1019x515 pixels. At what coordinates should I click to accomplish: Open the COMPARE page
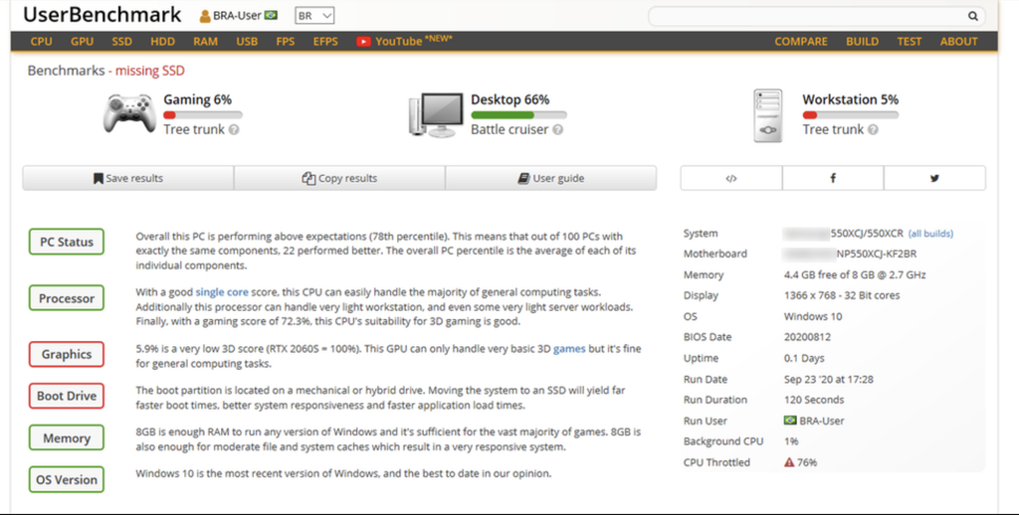[801, 42]
